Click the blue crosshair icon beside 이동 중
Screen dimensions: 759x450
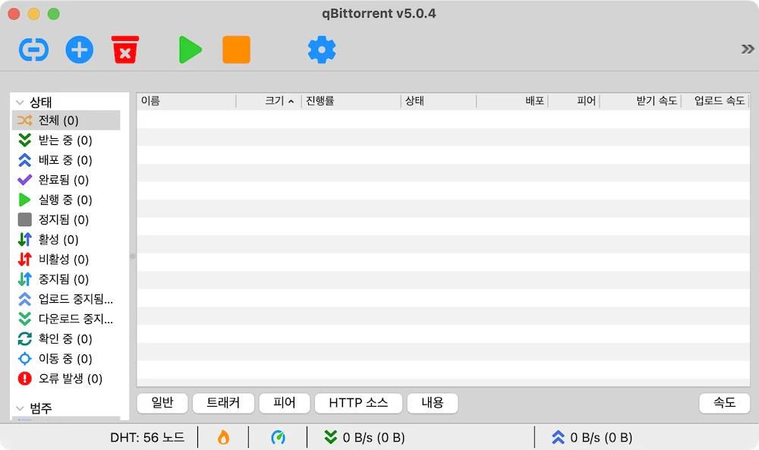pos(25,358)
